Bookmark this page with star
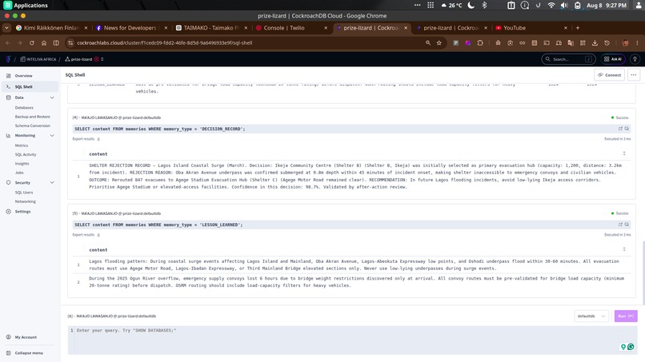The height and width of the screenshot is (362, 645). click(x=439, y=42)
